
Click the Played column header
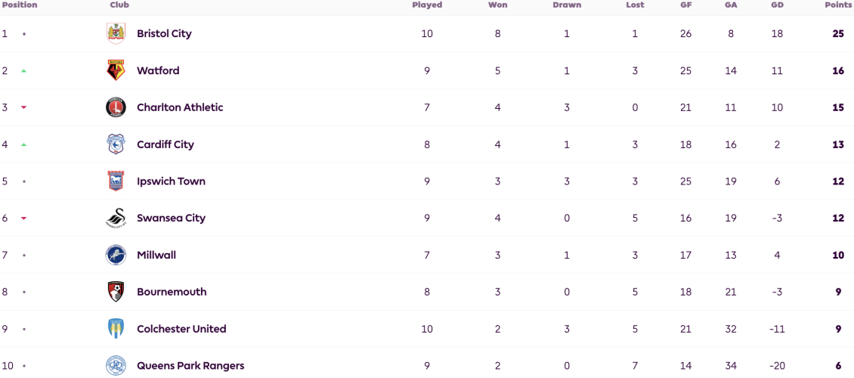(x=427, y=5)
